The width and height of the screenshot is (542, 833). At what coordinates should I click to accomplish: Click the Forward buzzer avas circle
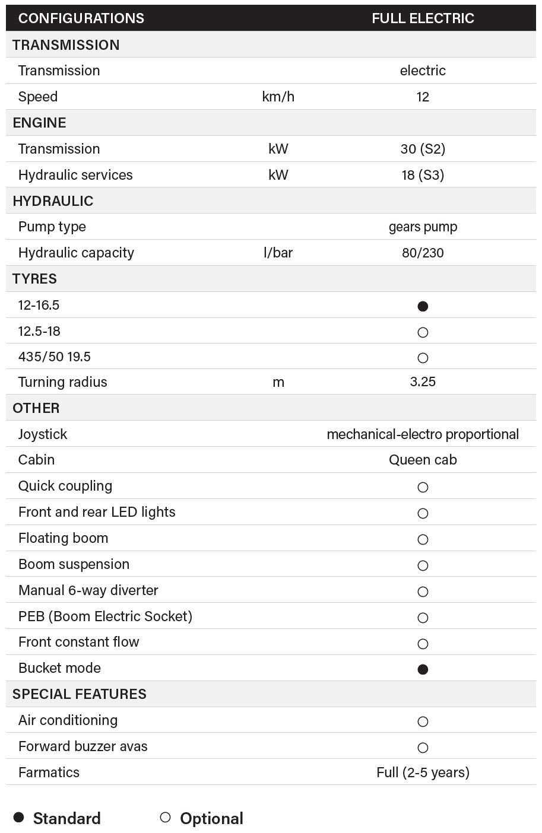pos(423,748)
